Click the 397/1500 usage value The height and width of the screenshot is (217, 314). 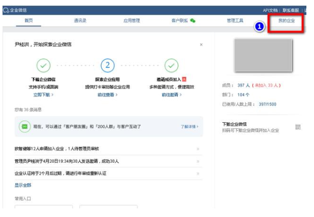pos(267,104)
